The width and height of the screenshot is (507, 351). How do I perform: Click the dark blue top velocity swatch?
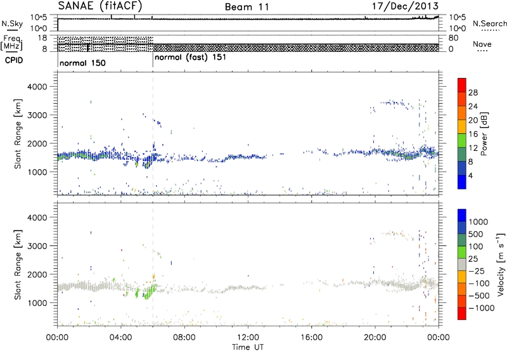pos(462,215)
